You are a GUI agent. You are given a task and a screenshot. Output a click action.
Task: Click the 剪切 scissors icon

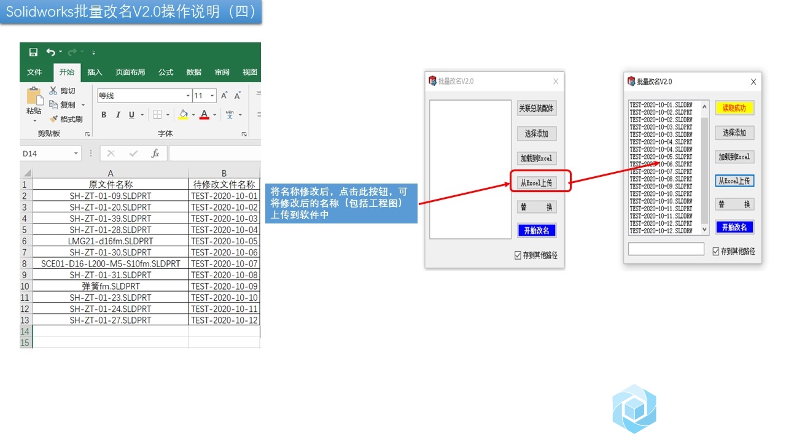[53, 91]
